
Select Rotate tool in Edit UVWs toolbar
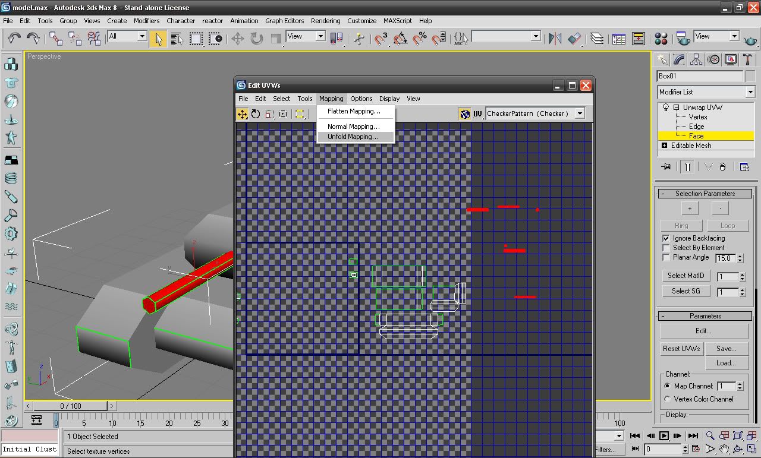pyautogui.click(x=256, y=114)
